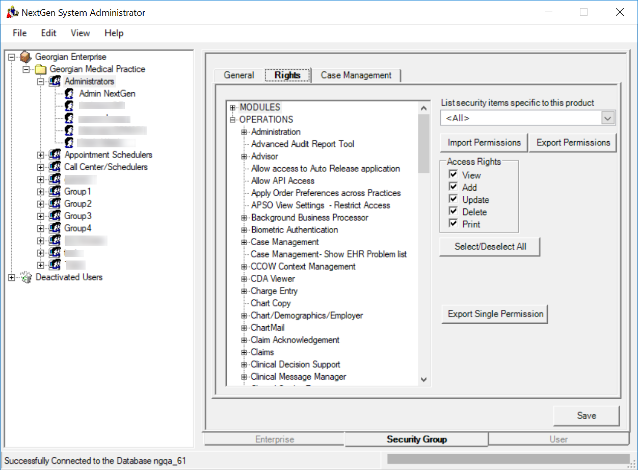
Task: Expand the MODULES node
Action: coord(233,108)
